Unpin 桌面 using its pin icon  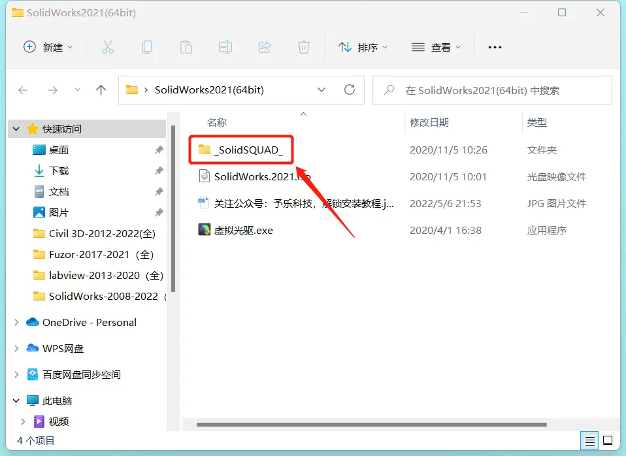point(159,150)
